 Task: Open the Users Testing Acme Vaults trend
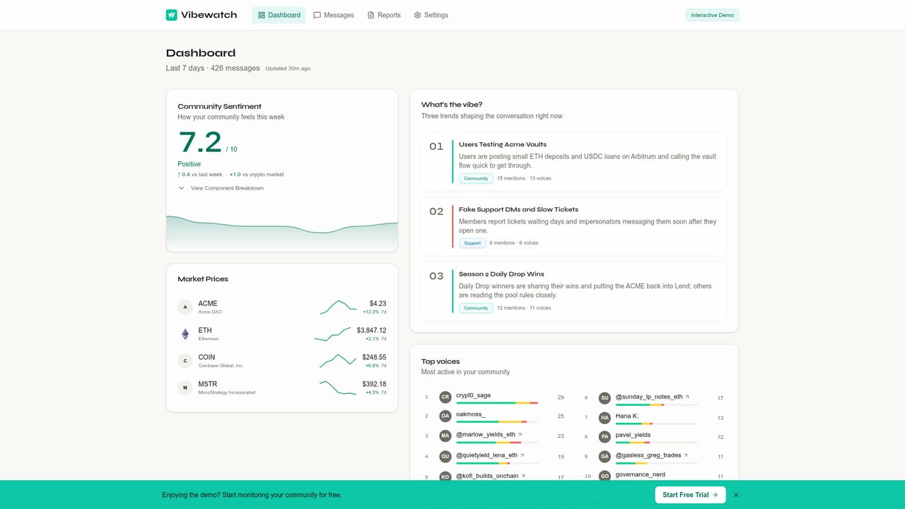click(574, 161)
